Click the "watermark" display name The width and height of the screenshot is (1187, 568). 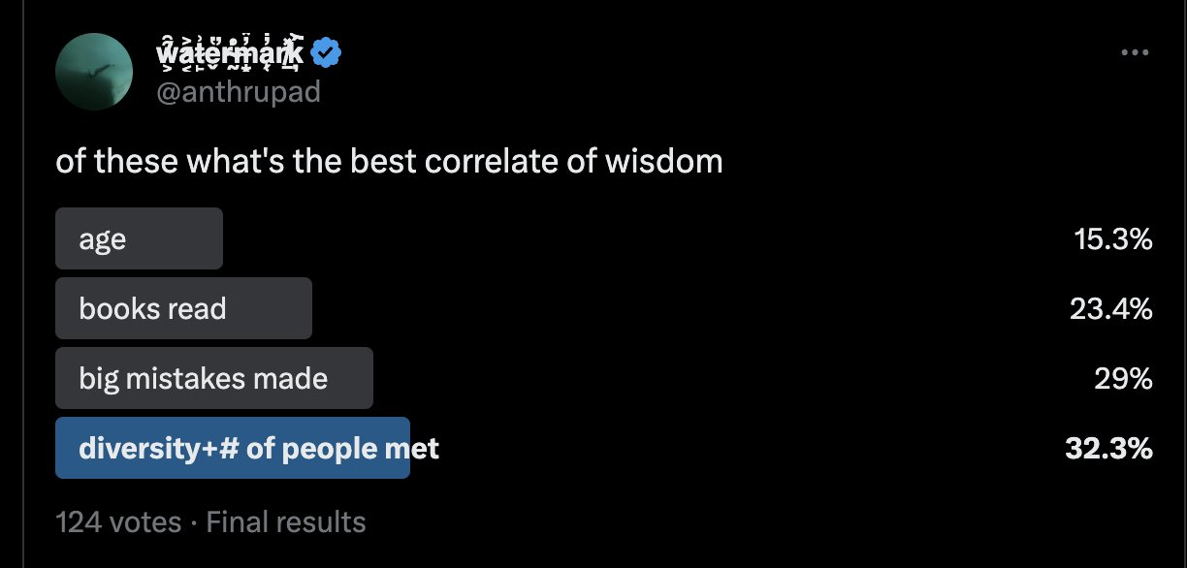(x=230, y=53)
